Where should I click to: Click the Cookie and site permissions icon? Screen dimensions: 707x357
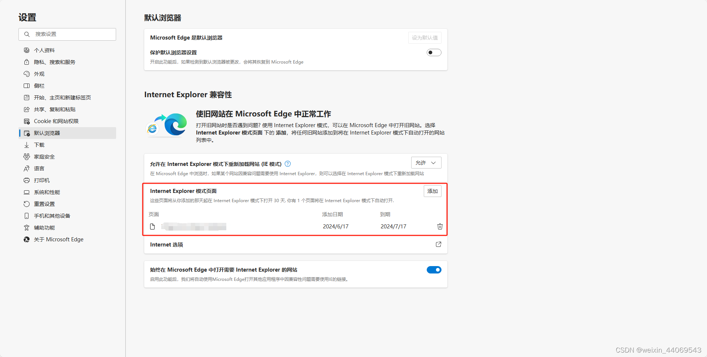point(27,121)
